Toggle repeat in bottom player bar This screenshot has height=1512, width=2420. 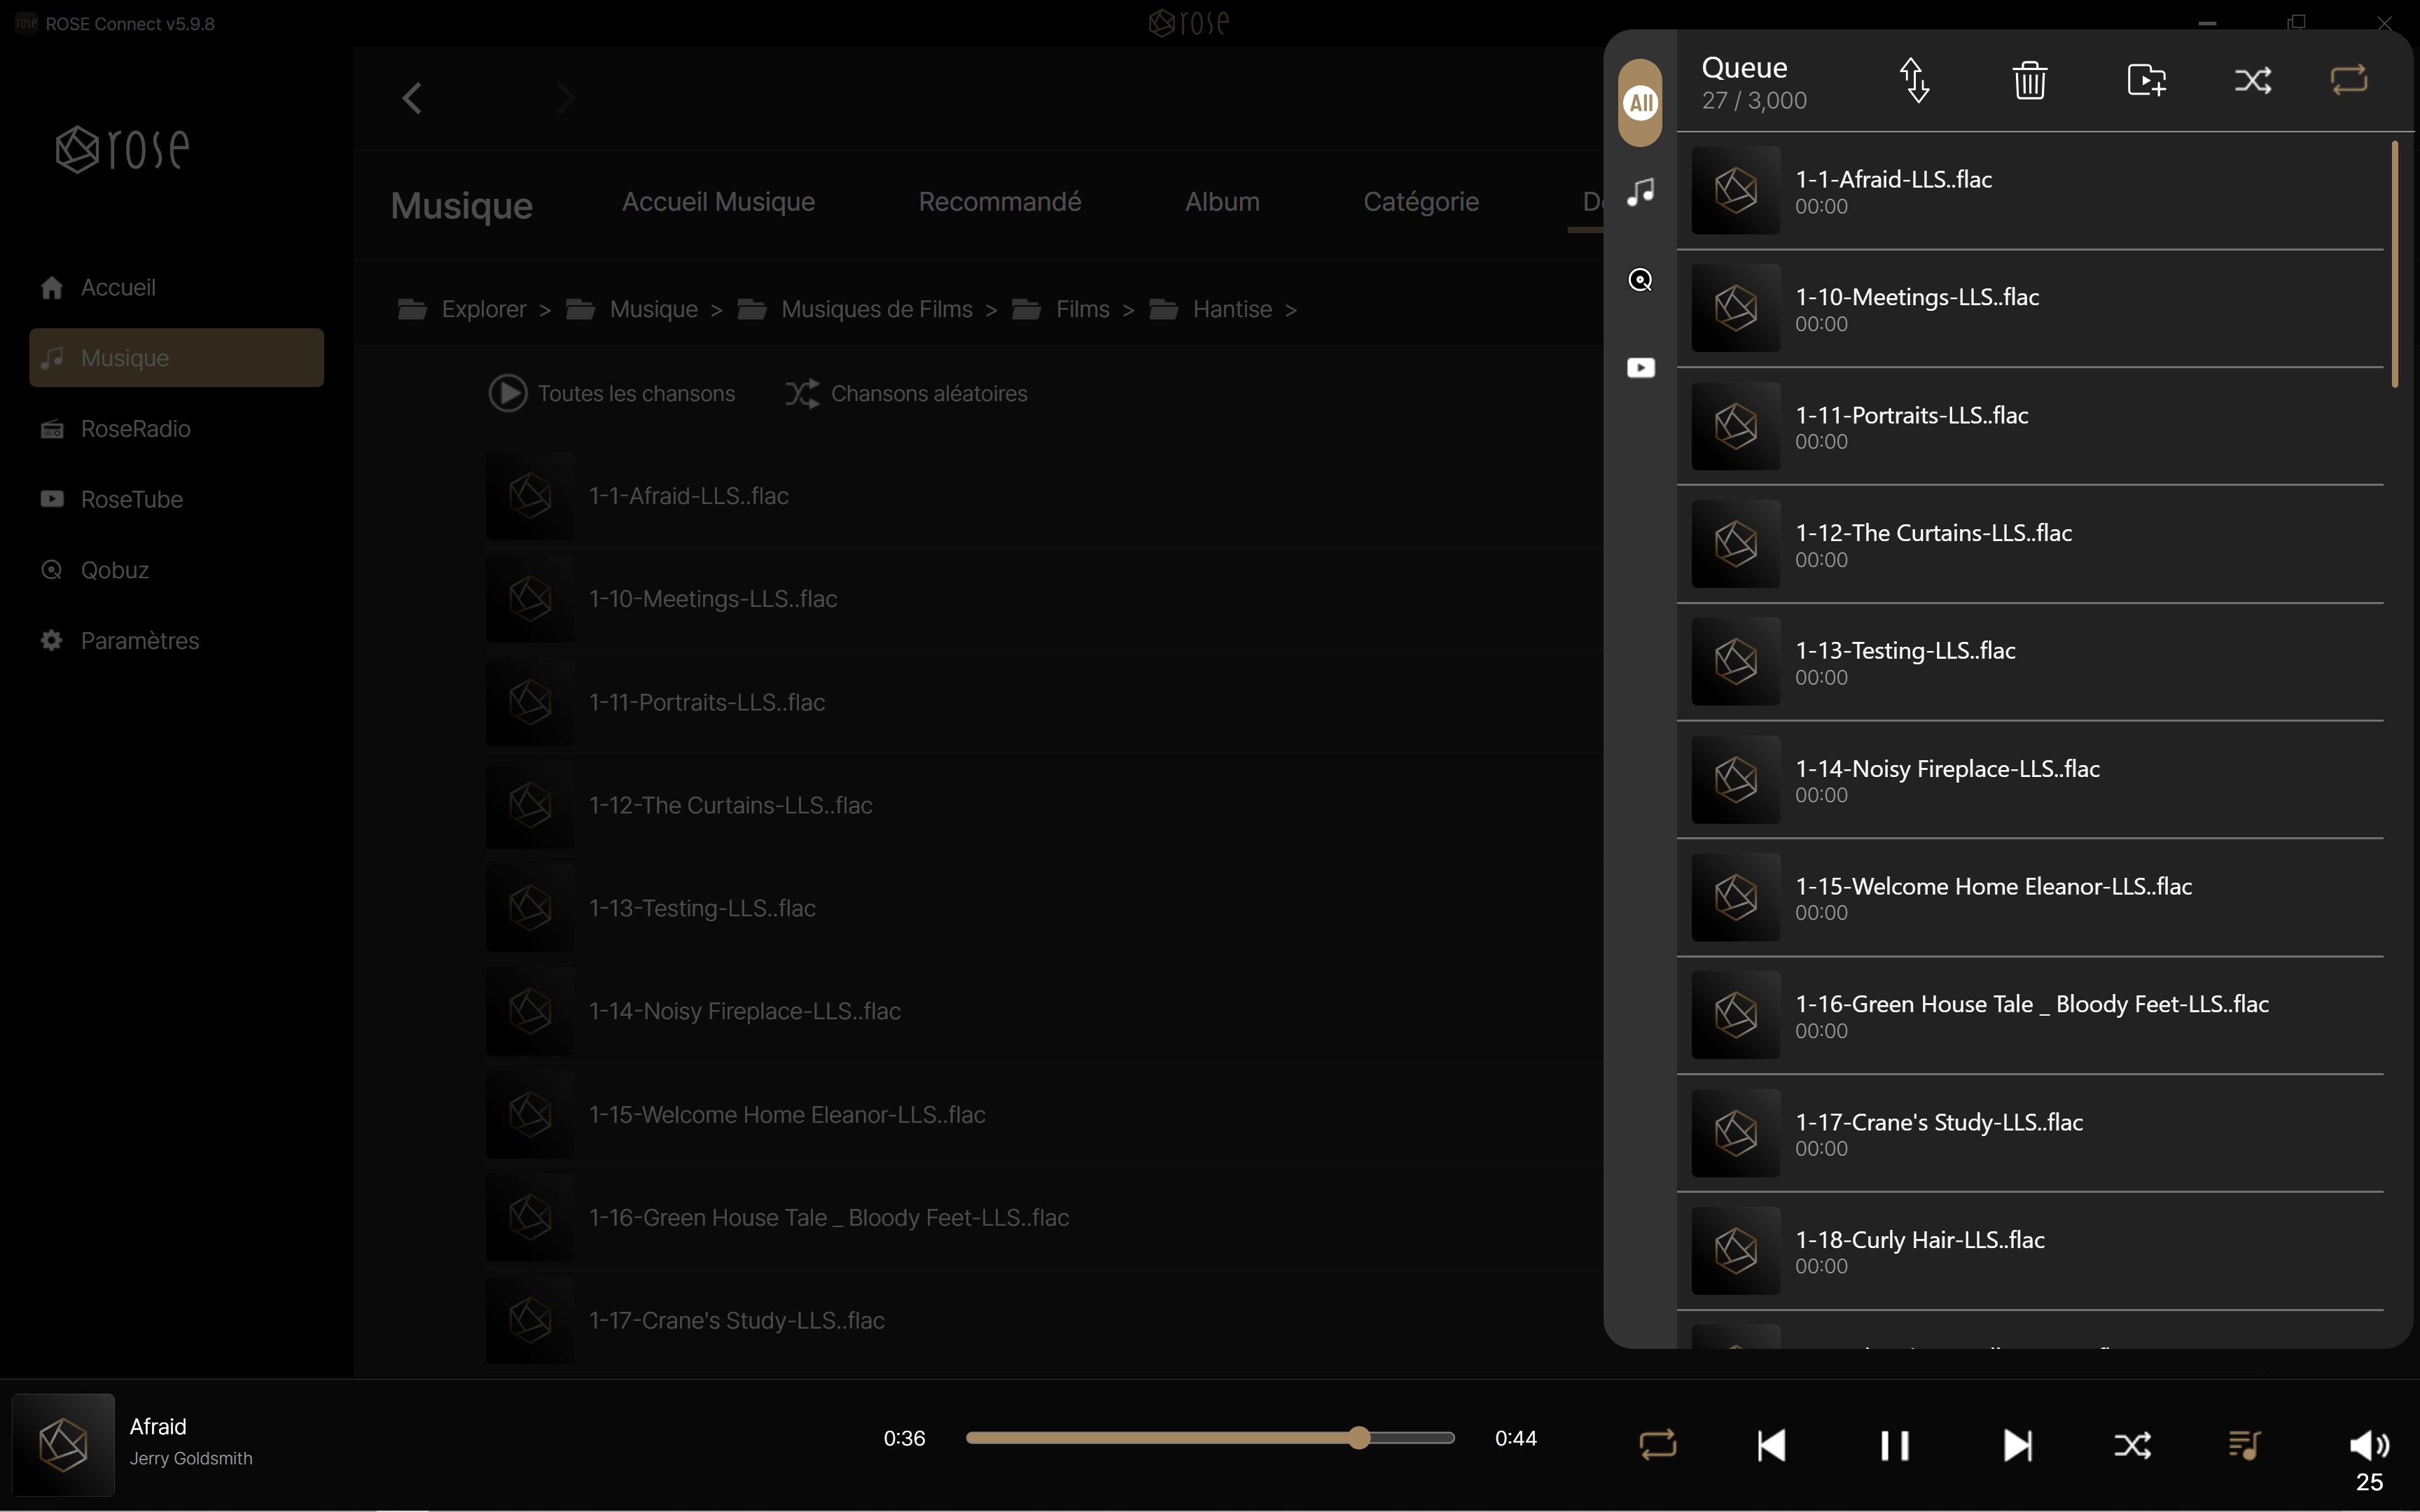tap(1657, 1445)
